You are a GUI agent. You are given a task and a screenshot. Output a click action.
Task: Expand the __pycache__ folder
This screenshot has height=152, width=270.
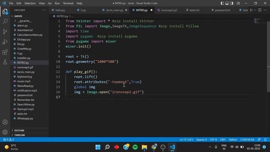24,21
